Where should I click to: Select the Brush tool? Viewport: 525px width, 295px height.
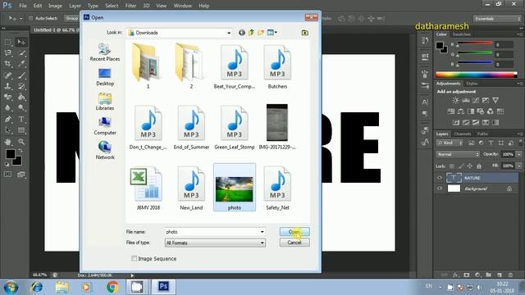click(21, 75)
